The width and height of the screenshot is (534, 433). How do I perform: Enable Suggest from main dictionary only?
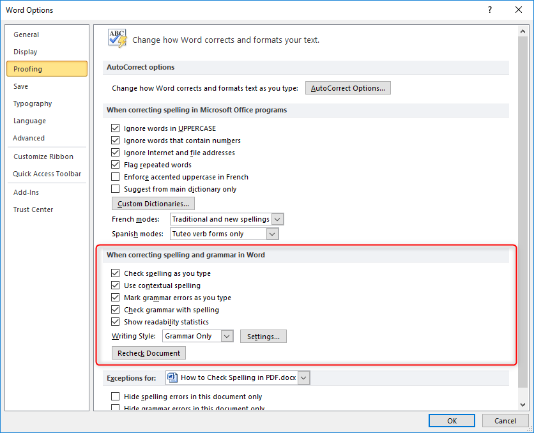click(x=116, y=189)
